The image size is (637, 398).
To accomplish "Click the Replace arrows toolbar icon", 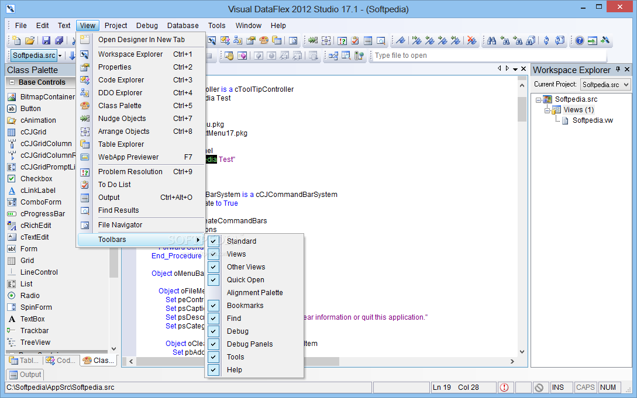I will pyautogui.click(x=546, y=40).
